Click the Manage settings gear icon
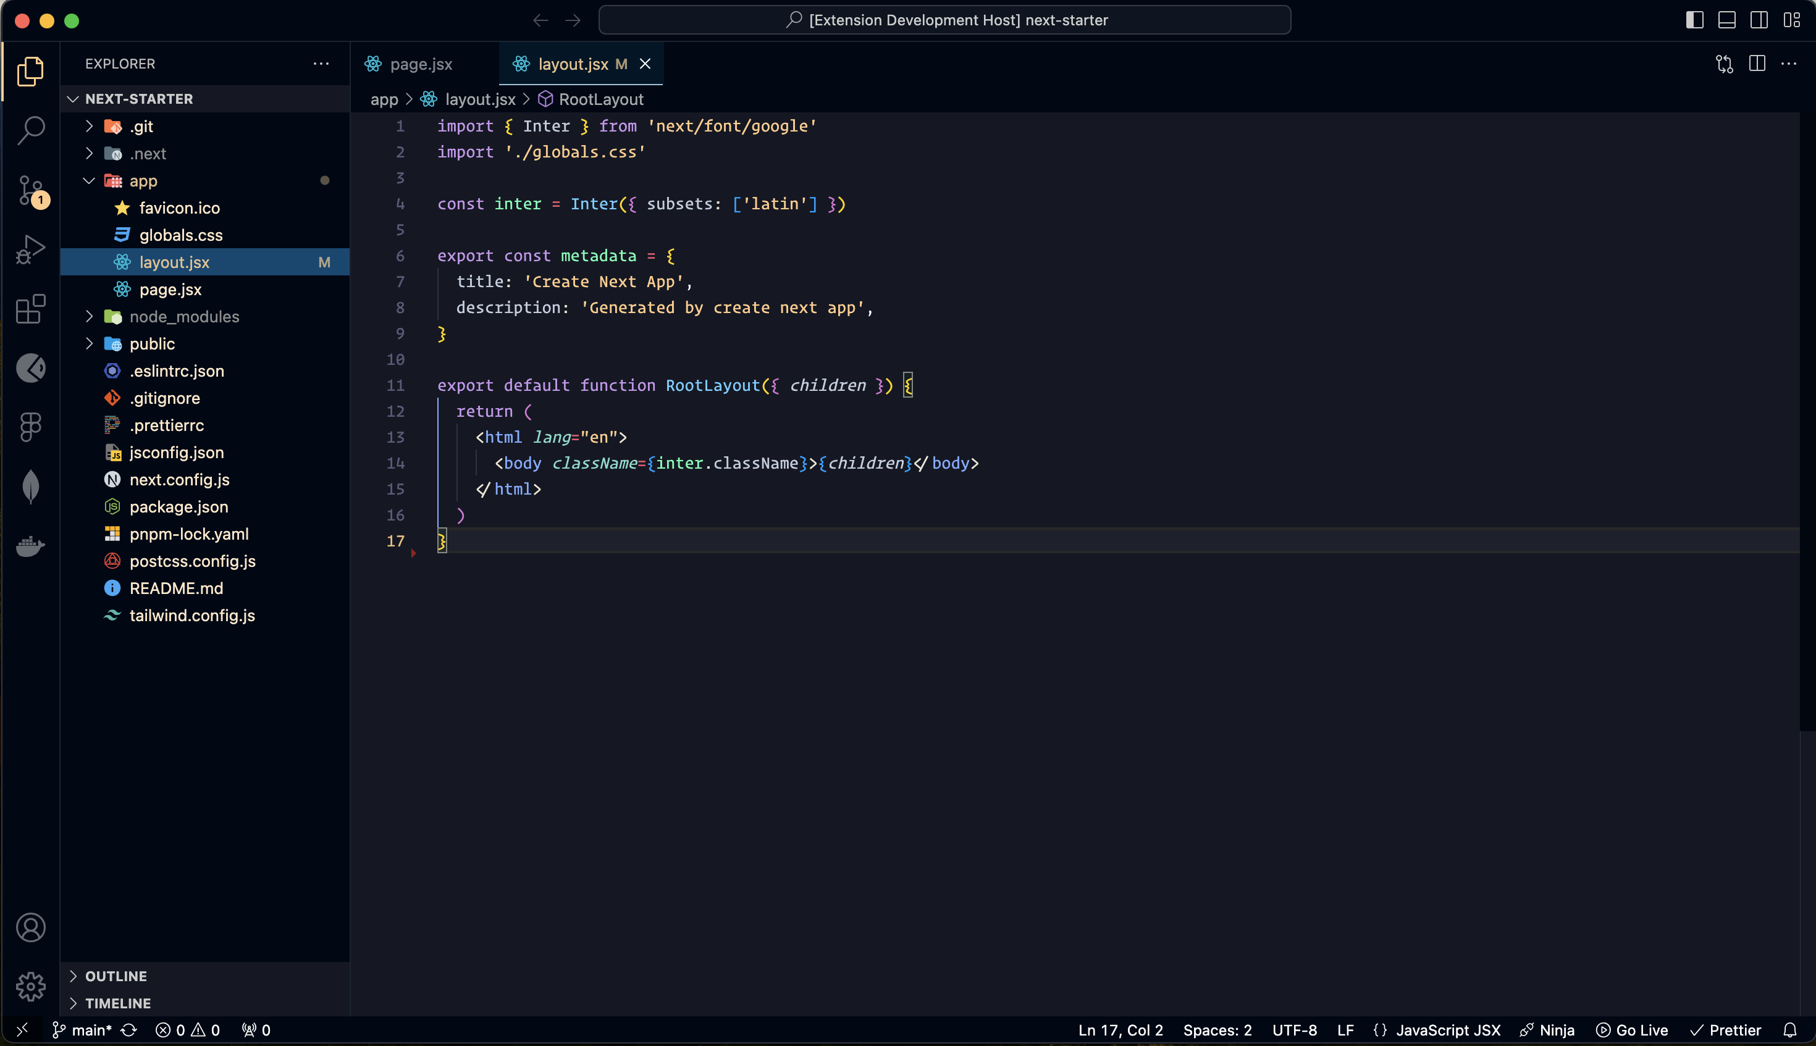Image resolution: width=1816 pixels, height=1046 pixels. 30,986
